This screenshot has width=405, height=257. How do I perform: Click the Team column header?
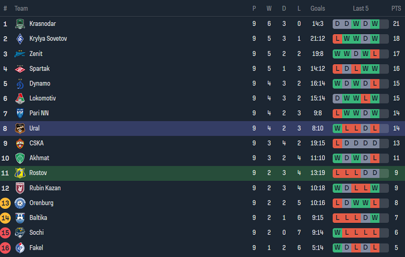[x=21, y=8]
